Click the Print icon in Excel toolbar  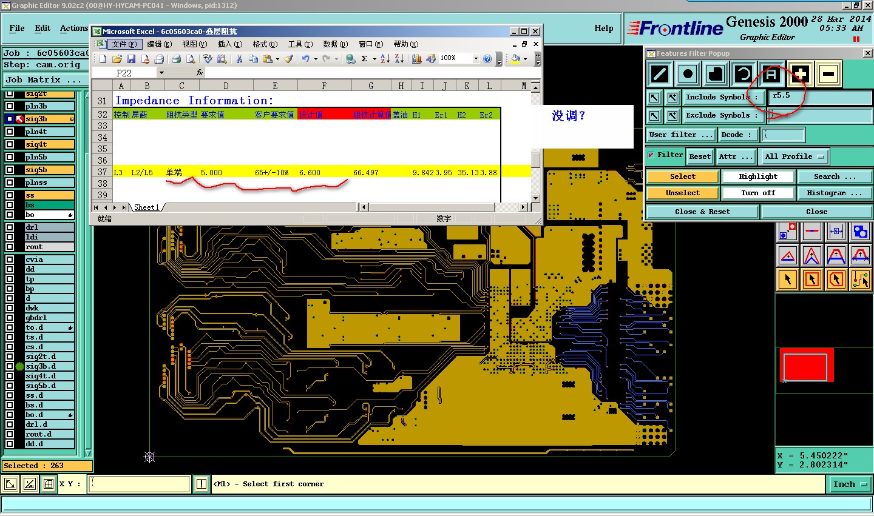pos(176,59)
